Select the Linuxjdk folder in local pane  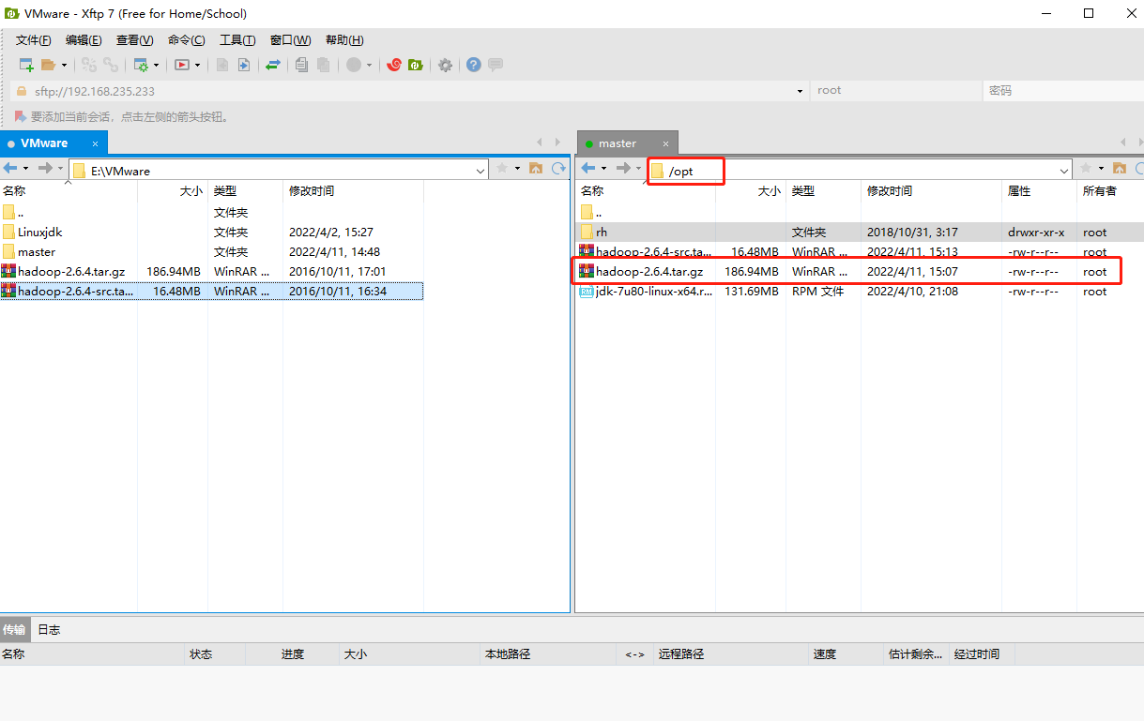[x=211, y=232]
